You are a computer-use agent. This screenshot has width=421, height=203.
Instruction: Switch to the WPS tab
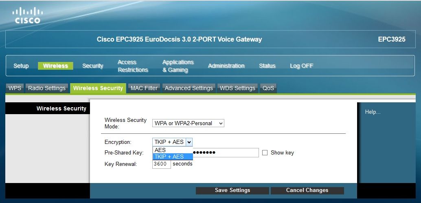[15, 88]
